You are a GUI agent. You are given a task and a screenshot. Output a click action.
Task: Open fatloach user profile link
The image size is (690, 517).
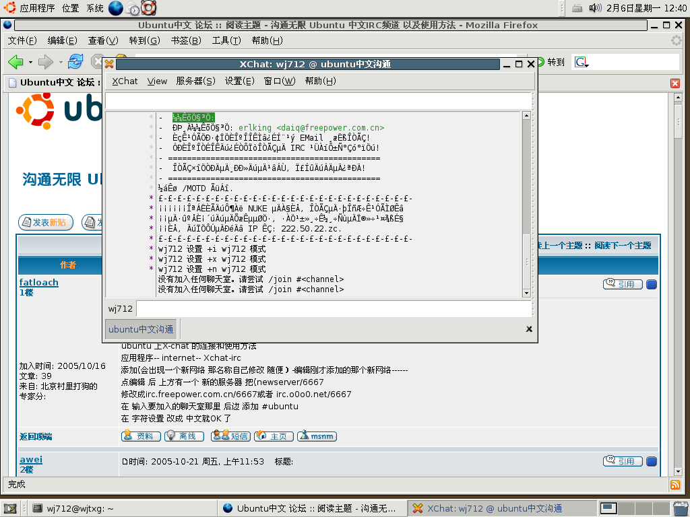[x=38, y=282]
